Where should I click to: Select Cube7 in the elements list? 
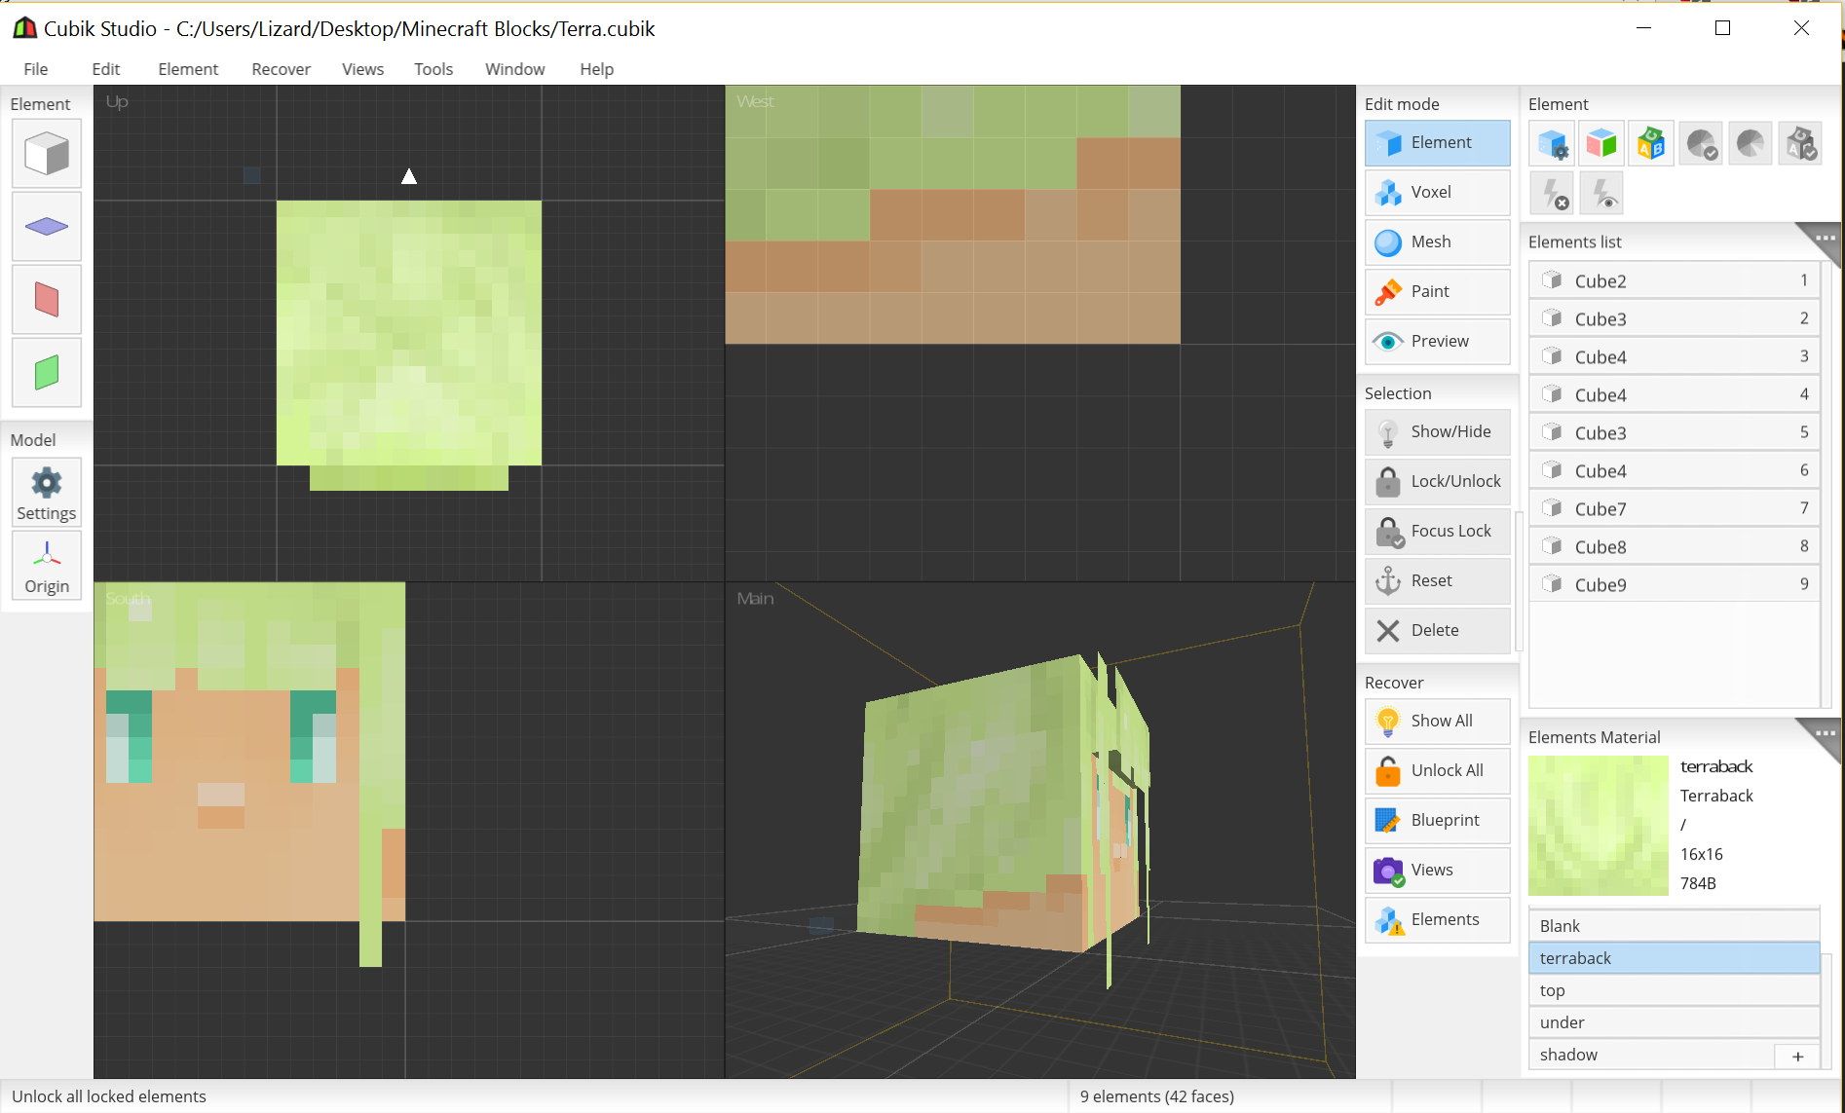pyautogui.click(x=1674, y=508)
